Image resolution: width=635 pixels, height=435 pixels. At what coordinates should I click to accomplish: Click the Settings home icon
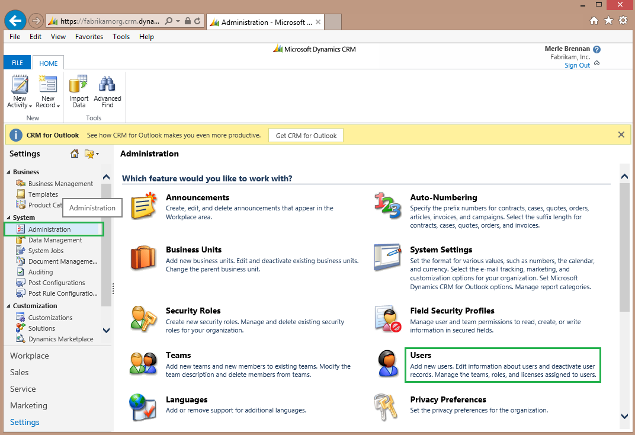(x=75, y=154)
